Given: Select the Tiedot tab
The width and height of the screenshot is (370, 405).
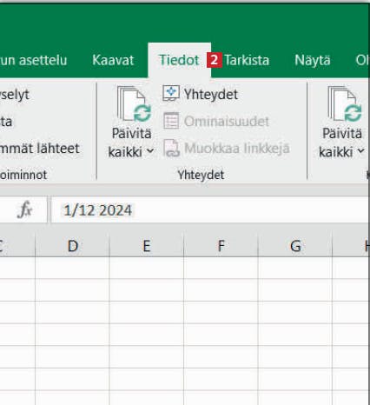Looking at the screenshot, I should coord(179,60).
